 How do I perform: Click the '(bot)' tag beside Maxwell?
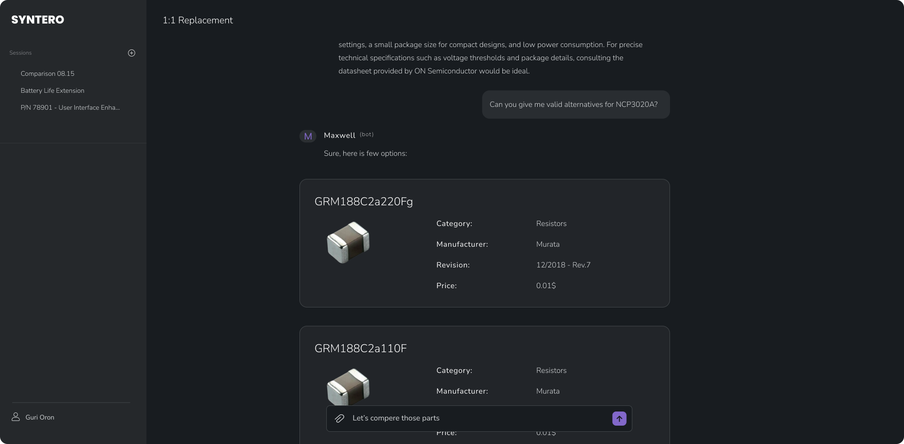(x=366, y=135)
